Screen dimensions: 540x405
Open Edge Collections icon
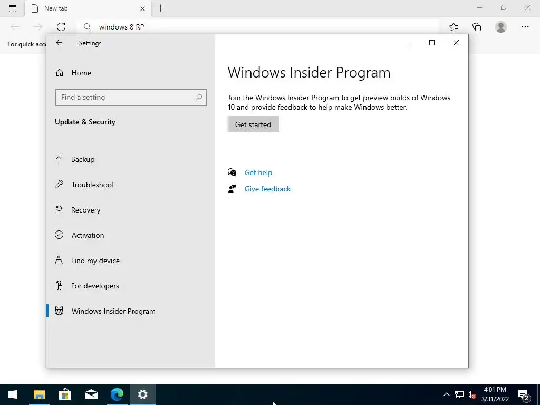pyautogui.click(x=477, y=27)
